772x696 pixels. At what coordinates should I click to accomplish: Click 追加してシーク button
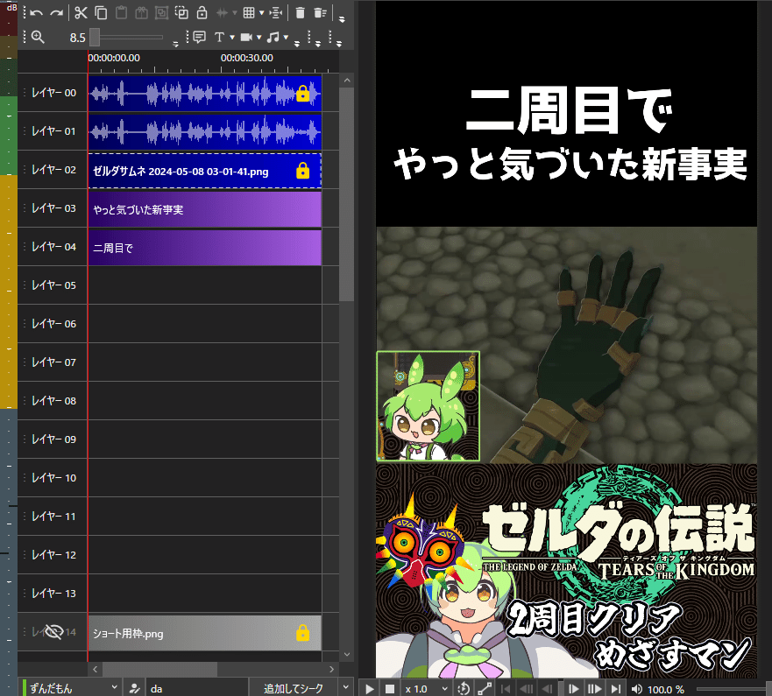(294, 688)
